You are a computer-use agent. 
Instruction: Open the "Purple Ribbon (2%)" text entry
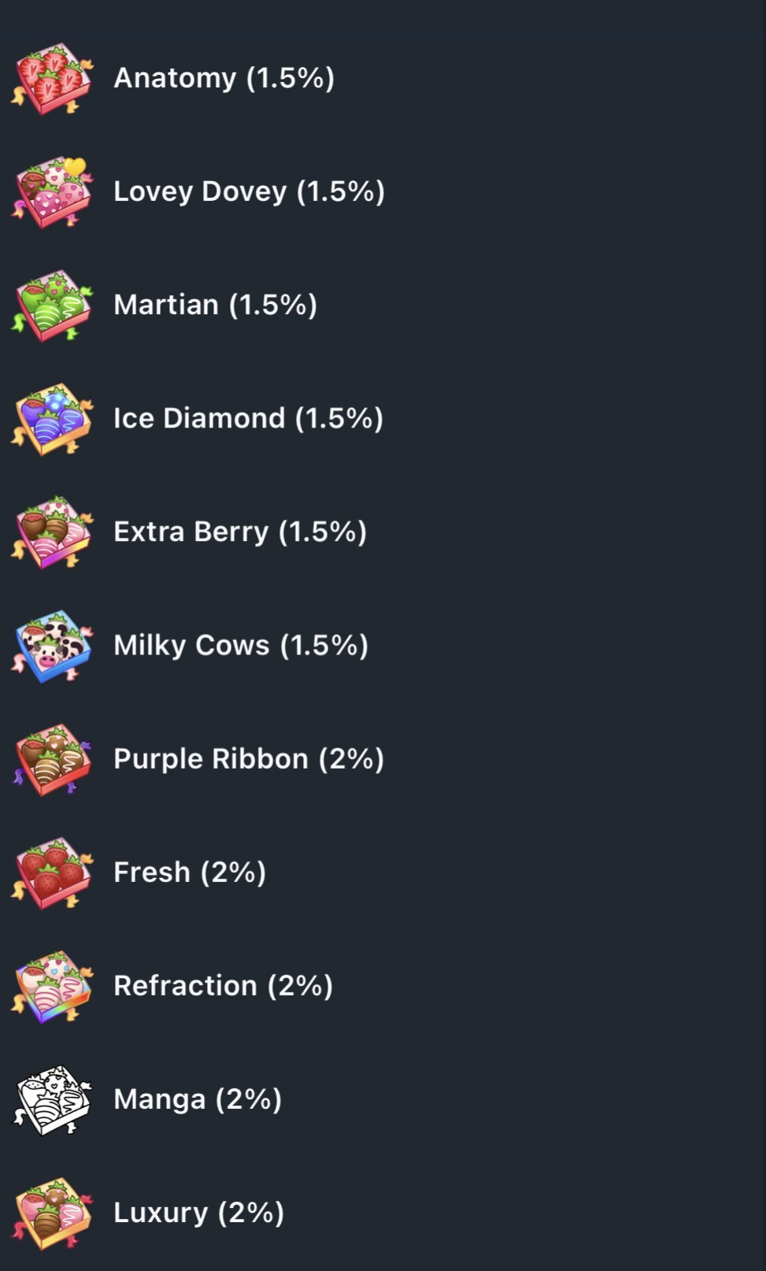248,758
